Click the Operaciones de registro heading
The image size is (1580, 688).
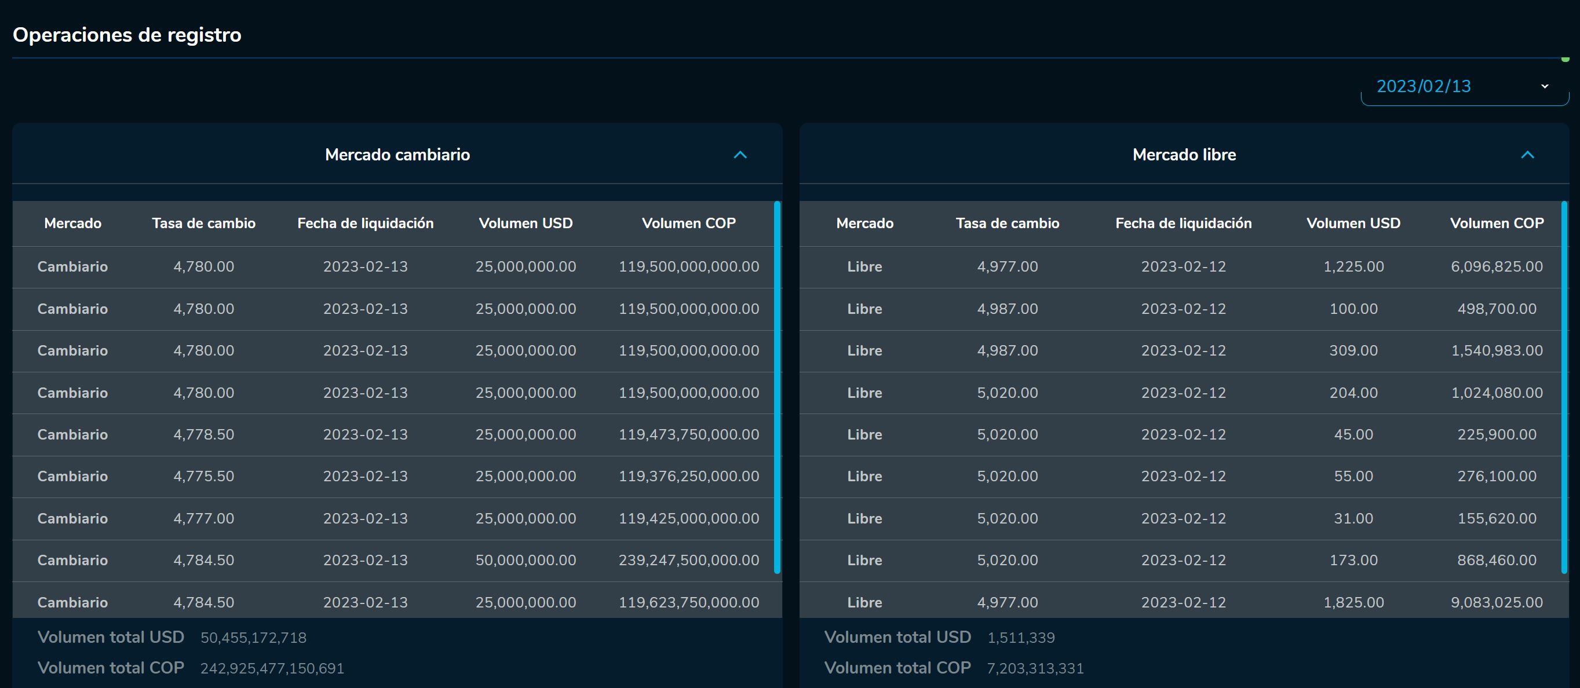point(127,35)
